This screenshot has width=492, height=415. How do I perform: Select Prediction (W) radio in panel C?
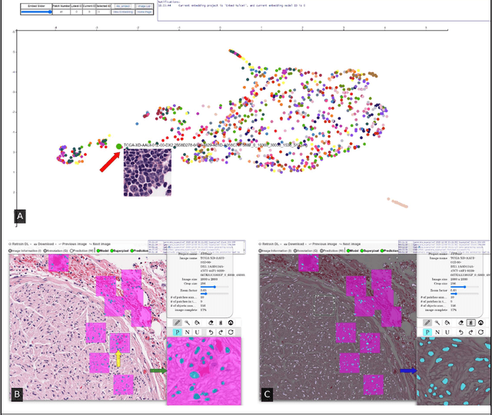coord(321,251)
